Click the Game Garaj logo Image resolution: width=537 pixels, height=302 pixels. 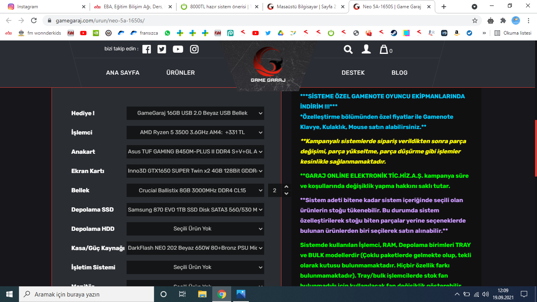pyautogui.click(x=268, y=64)
